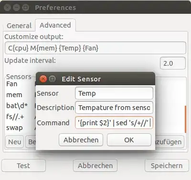Focus the Update interval value box
This screenshot has width=191, height=180.
click(x=173, y=63)
